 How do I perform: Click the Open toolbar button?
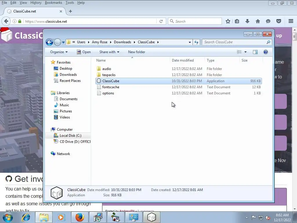pyautogui.click(x=84, y=52)
